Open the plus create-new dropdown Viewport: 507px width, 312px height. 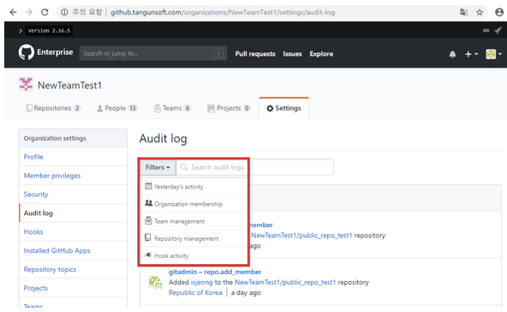click(x=471, y=54)
